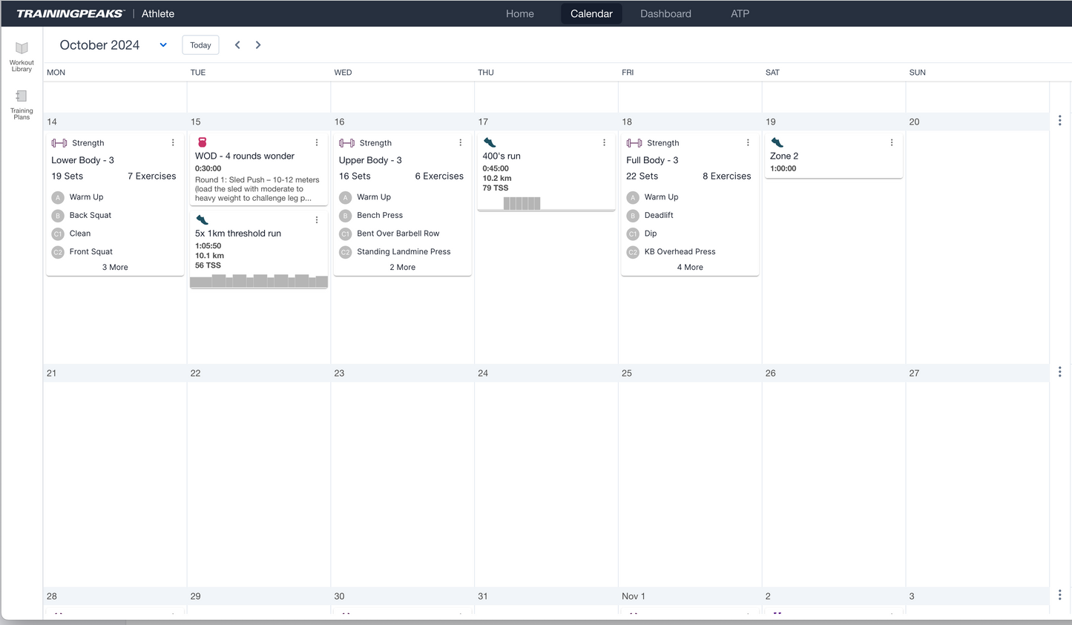Image resolution: width=1072 pixels, height=625 pixels.
Task: Go to the next month arrow
Action: tap(258, 45)
